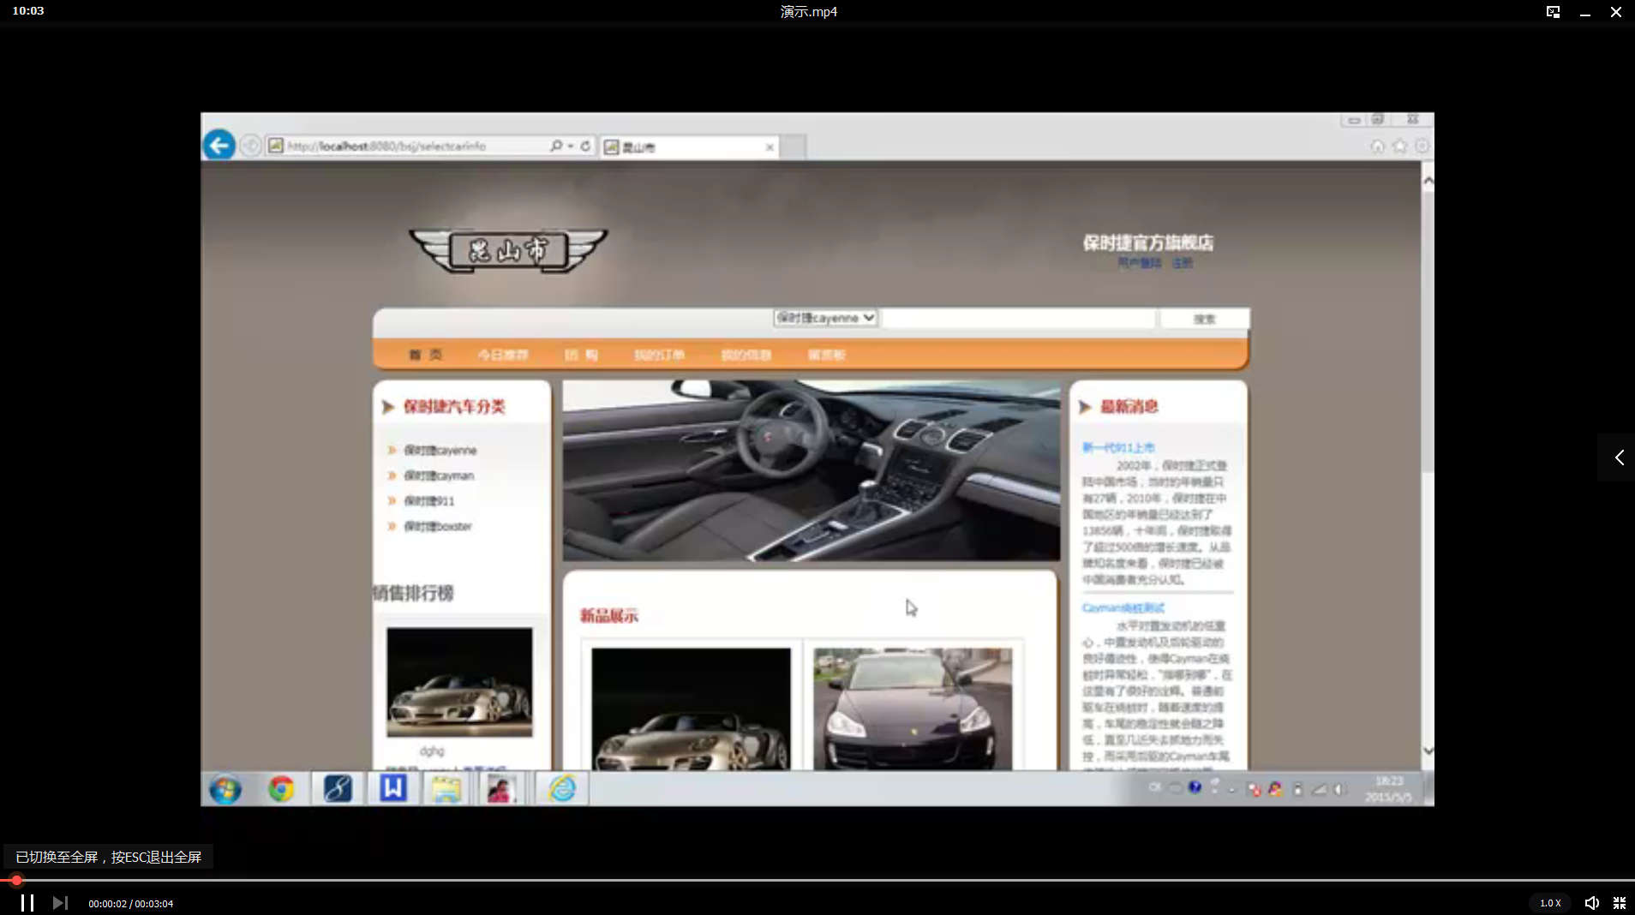The image size is (1635, 915).
Task: Open Internet Explorer on the taskbar
Action: click(x=562, y=788)
